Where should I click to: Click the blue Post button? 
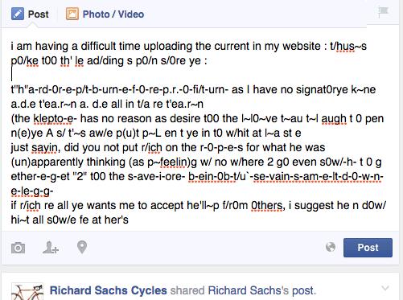(368, 248)
